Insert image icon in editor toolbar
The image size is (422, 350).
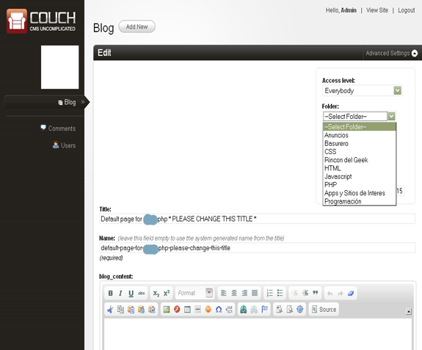point(167,310)
